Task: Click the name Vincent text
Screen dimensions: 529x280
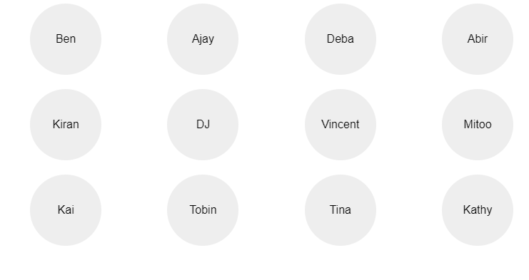Action: 341,124
